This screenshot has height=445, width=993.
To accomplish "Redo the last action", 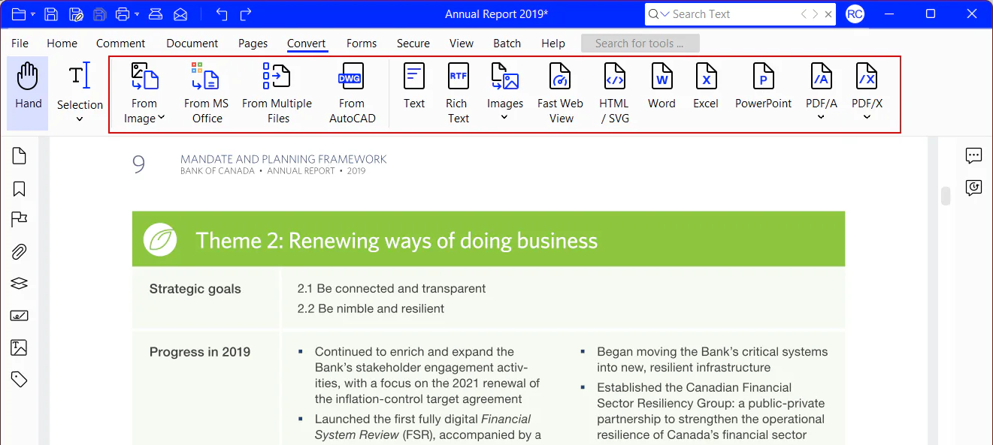I will [x=246, y=14].
